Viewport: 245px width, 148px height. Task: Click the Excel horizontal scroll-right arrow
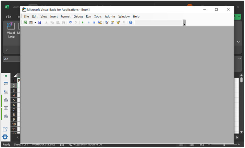tap(237, 138)
